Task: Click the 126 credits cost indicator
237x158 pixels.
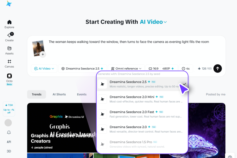Action: click(205, 69)
